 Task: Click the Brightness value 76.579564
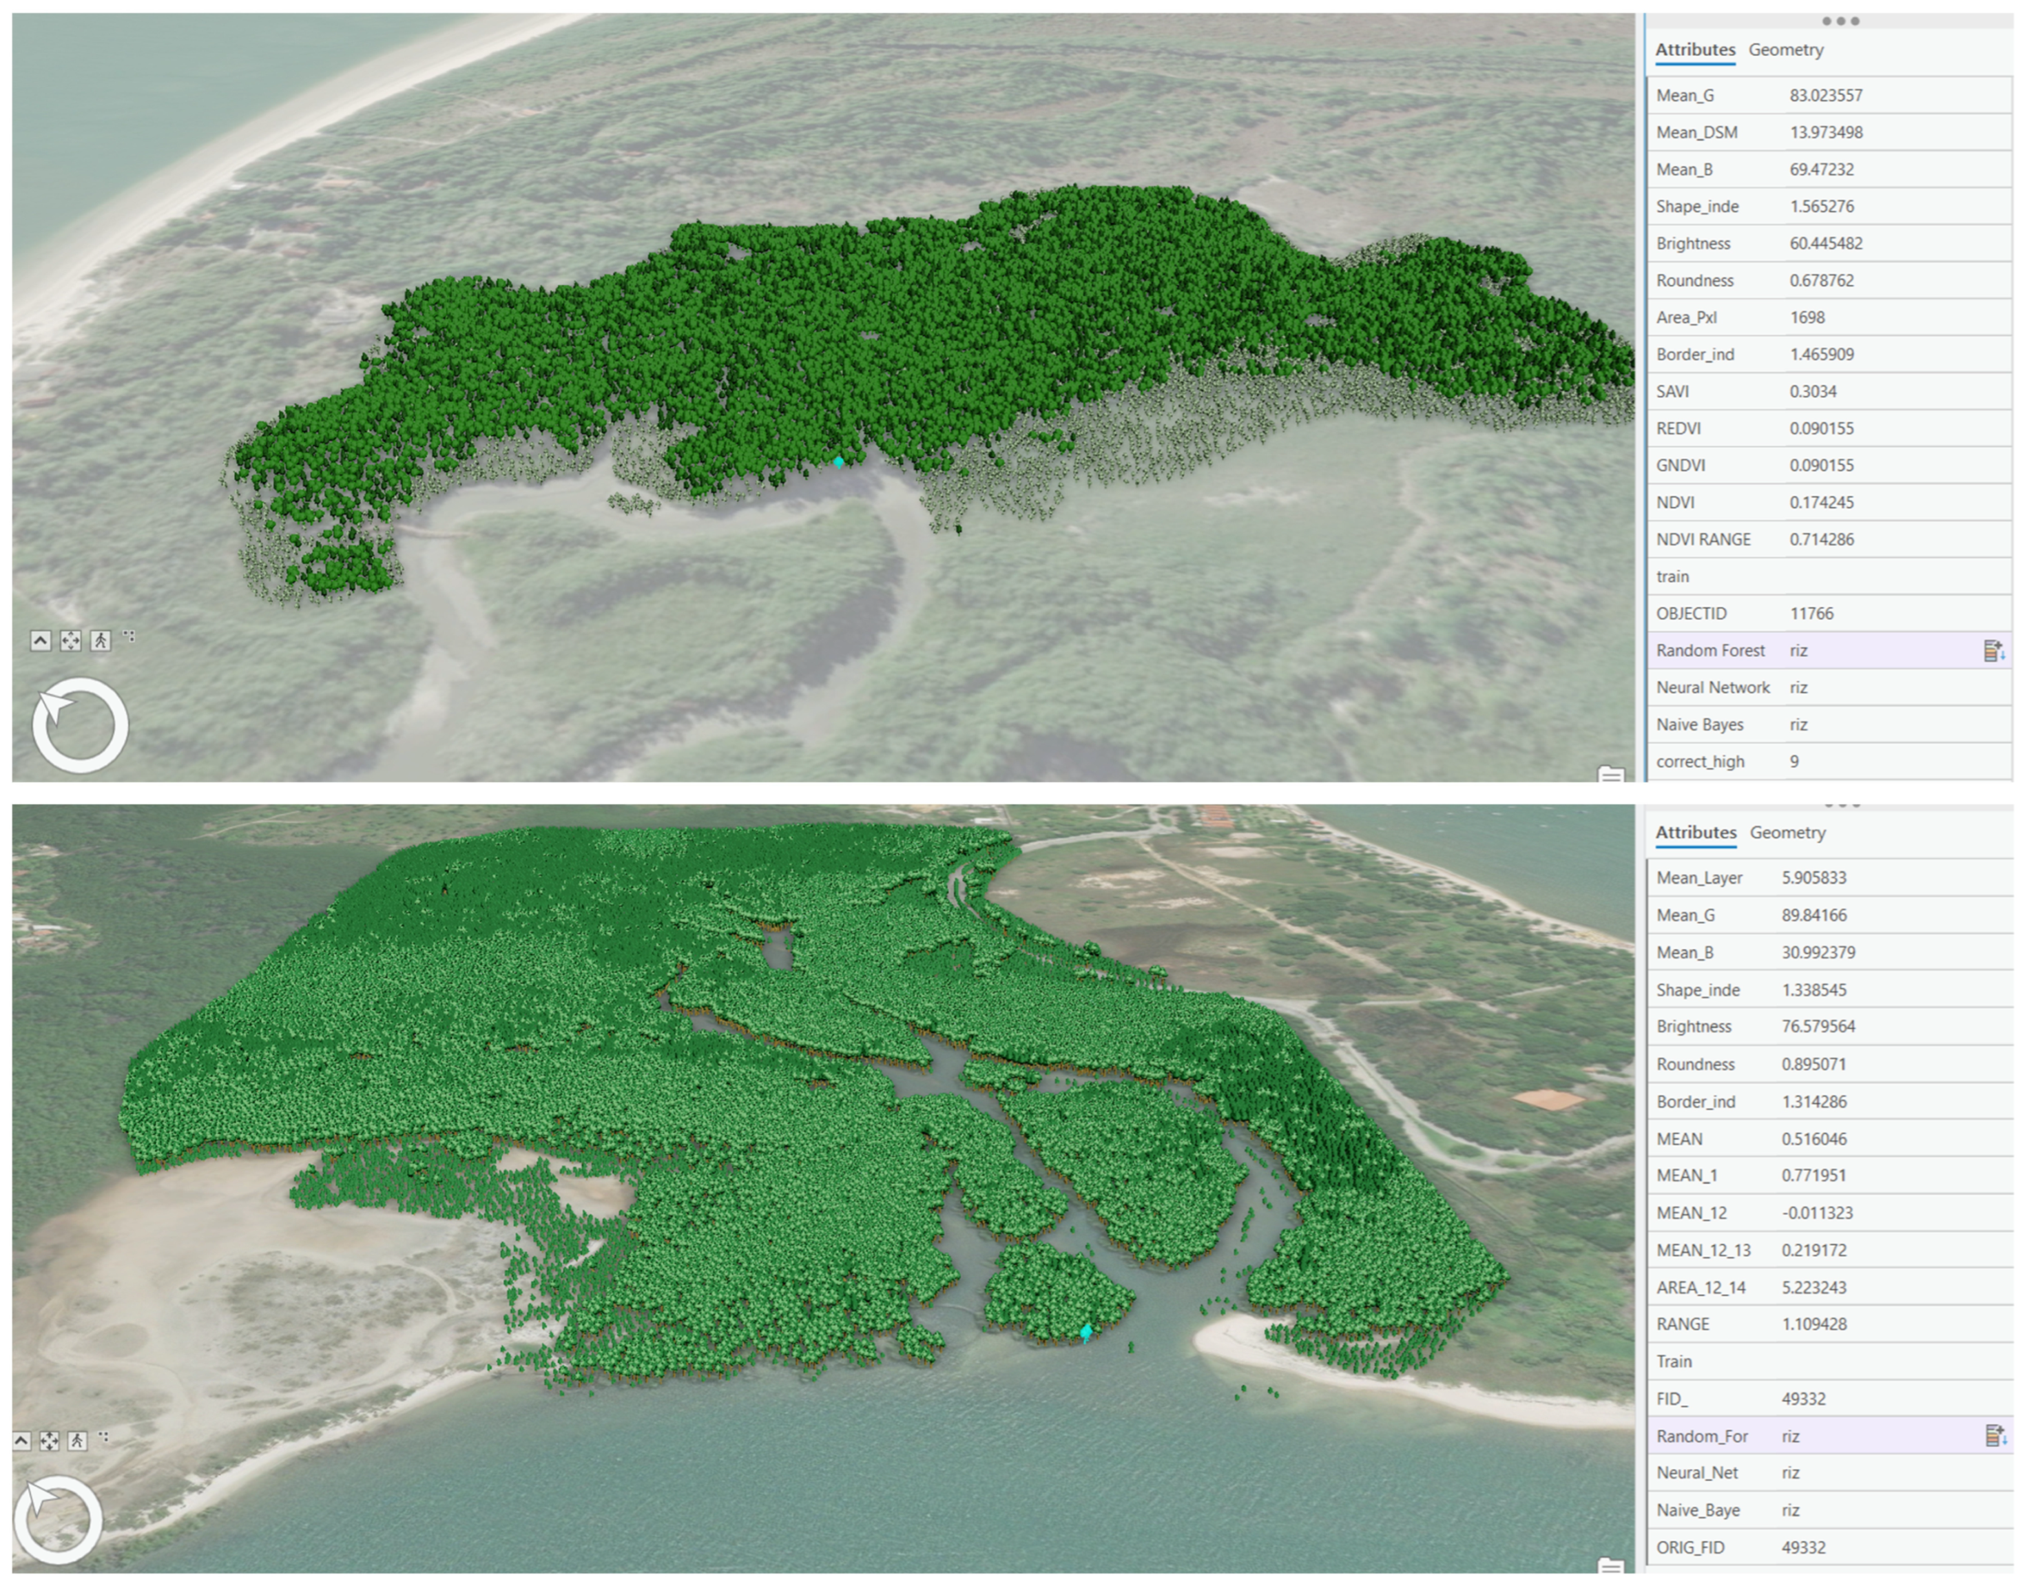1818,1027
